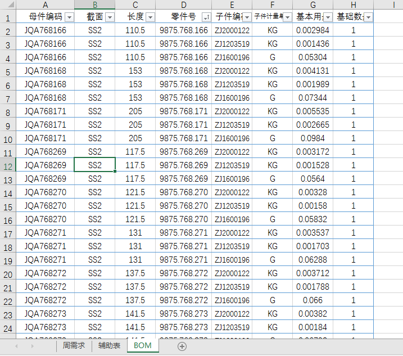Click cell 9875.768.168 in row 6
Screen dimensions: 403x356
tap(183, 84)
